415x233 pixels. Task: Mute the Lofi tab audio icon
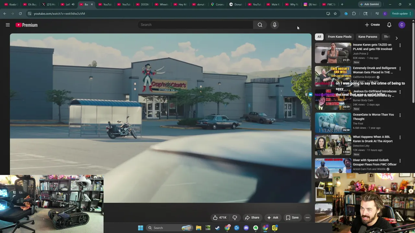pos(73,4)
